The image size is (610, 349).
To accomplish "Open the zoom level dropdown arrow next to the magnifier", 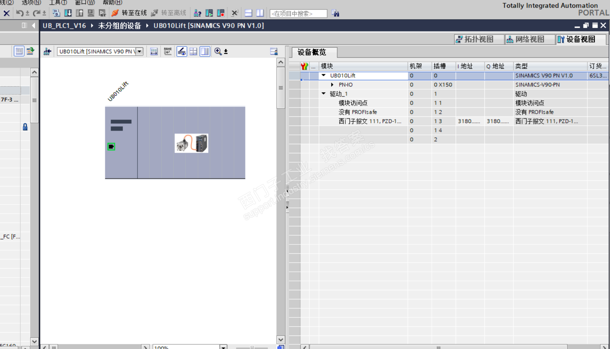I will [226, 52].
